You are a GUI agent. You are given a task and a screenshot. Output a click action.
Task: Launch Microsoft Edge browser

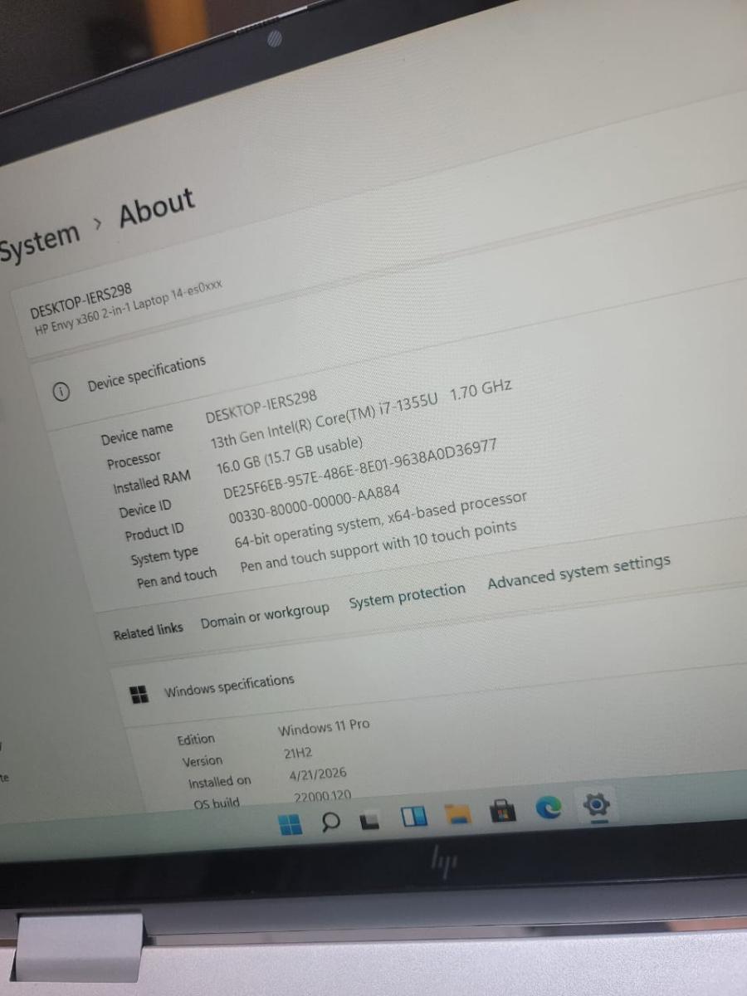point(549,808)
